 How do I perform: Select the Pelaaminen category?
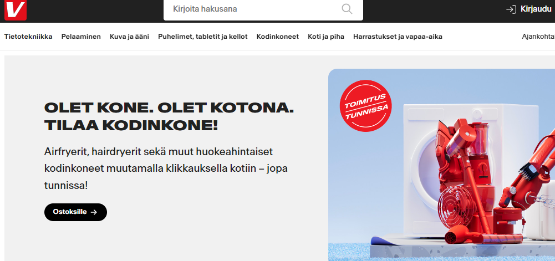click(81, 37)
